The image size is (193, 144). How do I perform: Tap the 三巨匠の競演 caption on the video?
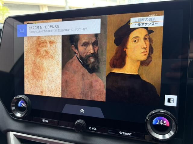pyautogui.click(x=145, y=19)
